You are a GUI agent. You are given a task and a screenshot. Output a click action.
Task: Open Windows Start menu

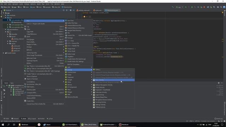(3, 125)
